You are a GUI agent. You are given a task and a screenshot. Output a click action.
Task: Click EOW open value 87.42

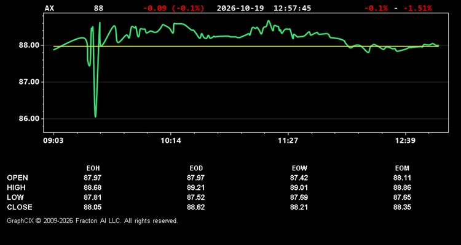299,178
